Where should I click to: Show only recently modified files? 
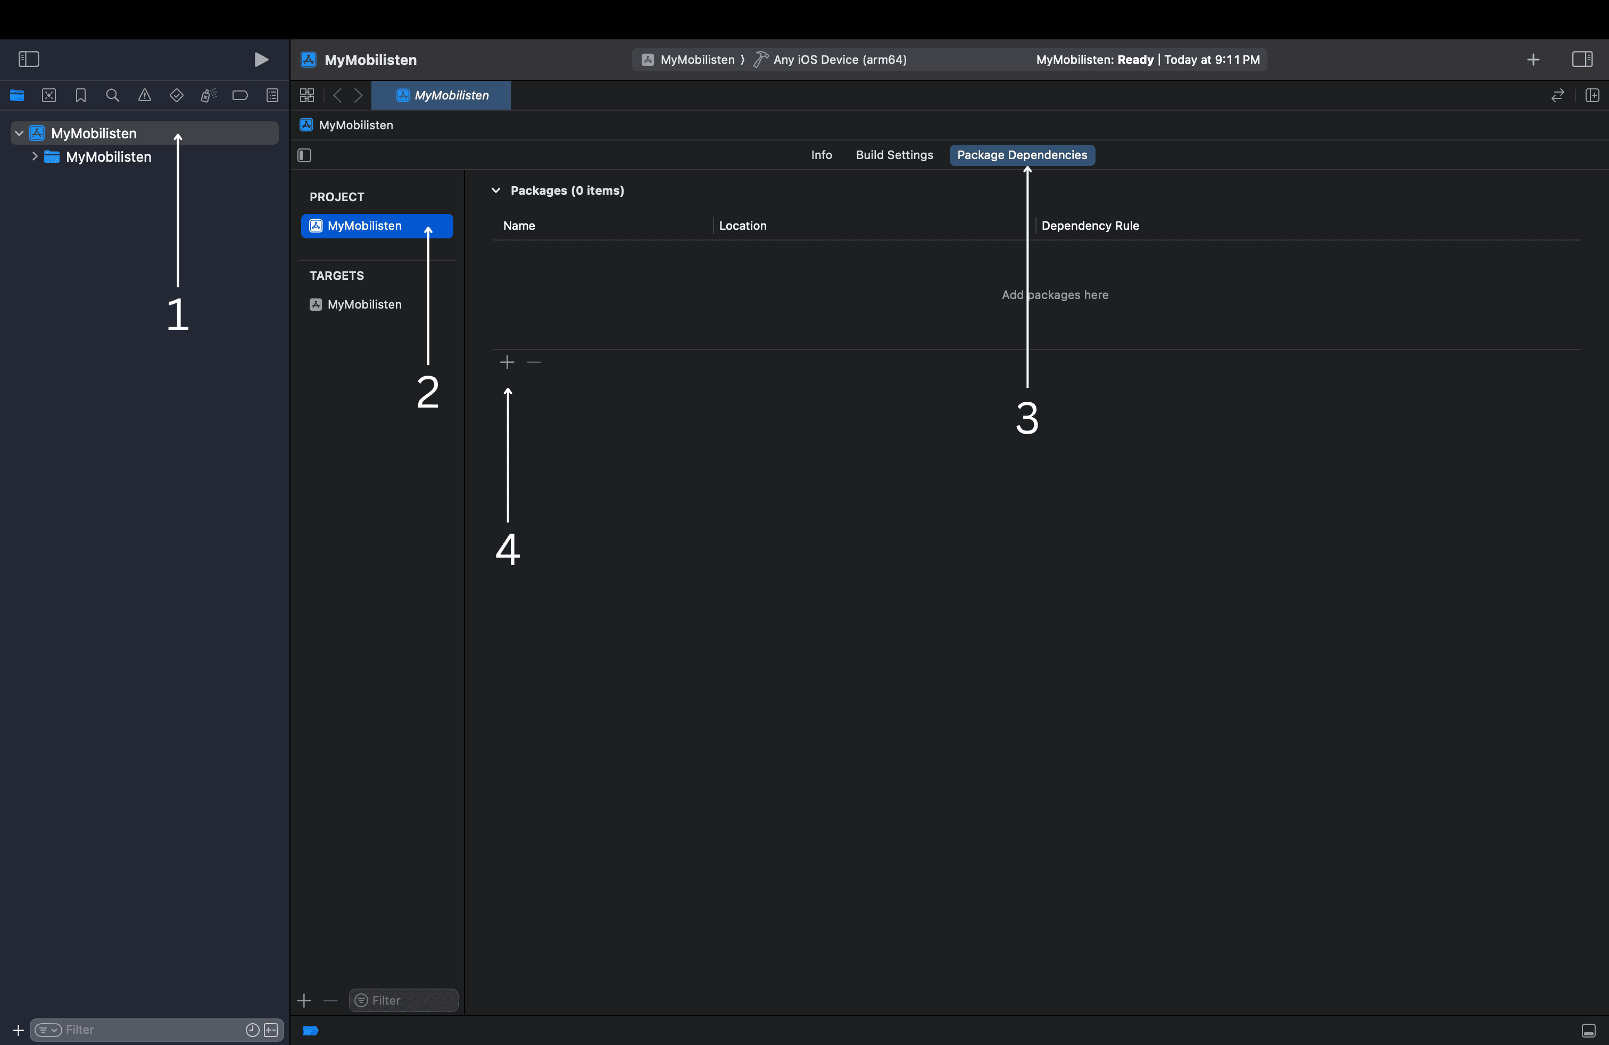click(x=252, y=1030)
